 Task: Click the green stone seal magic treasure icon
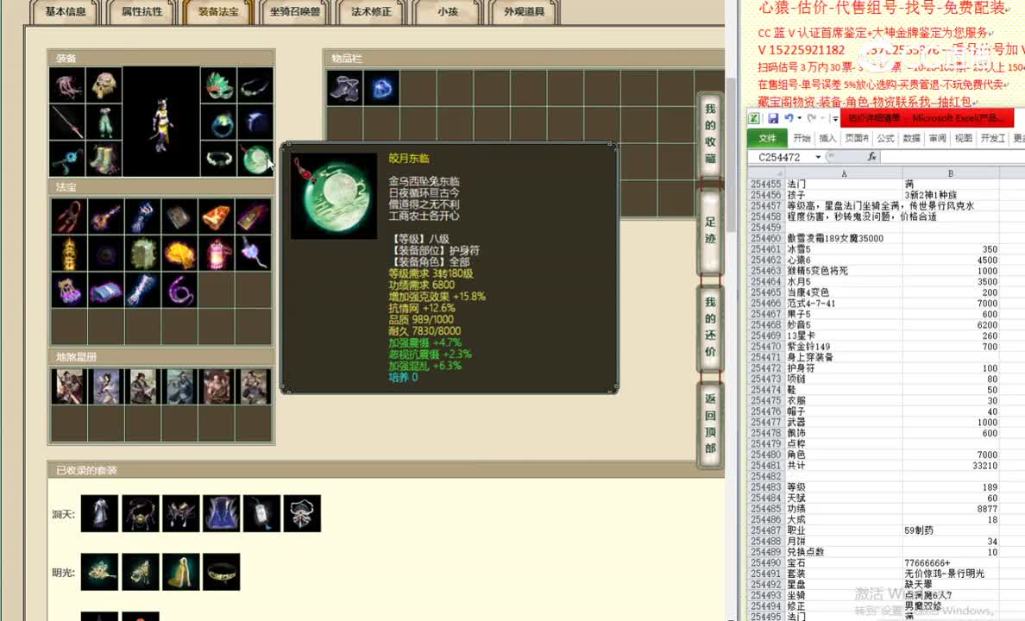tap(142, 253)
